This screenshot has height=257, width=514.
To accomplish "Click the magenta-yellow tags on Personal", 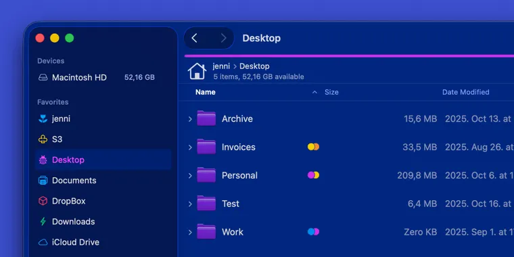I will coord(313,175).
